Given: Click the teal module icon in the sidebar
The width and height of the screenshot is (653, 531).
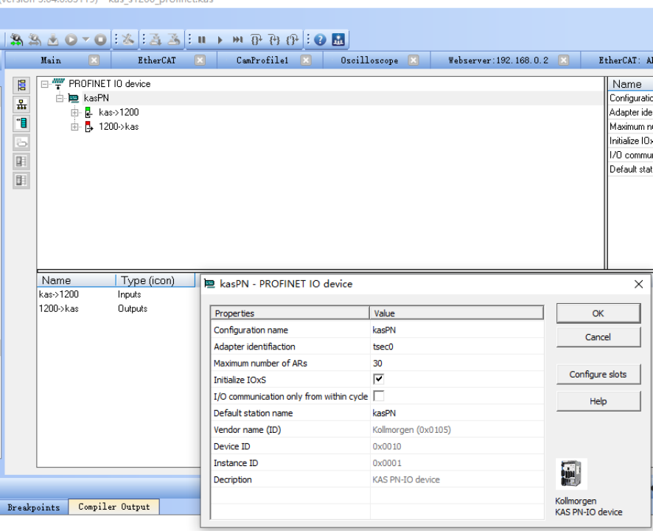Looking at the screenshot, I should (22, 123).
